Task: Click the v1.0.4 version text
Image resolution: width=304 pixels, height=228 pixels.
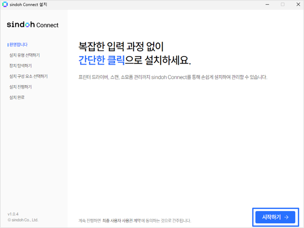Action: tap(13, 214)
